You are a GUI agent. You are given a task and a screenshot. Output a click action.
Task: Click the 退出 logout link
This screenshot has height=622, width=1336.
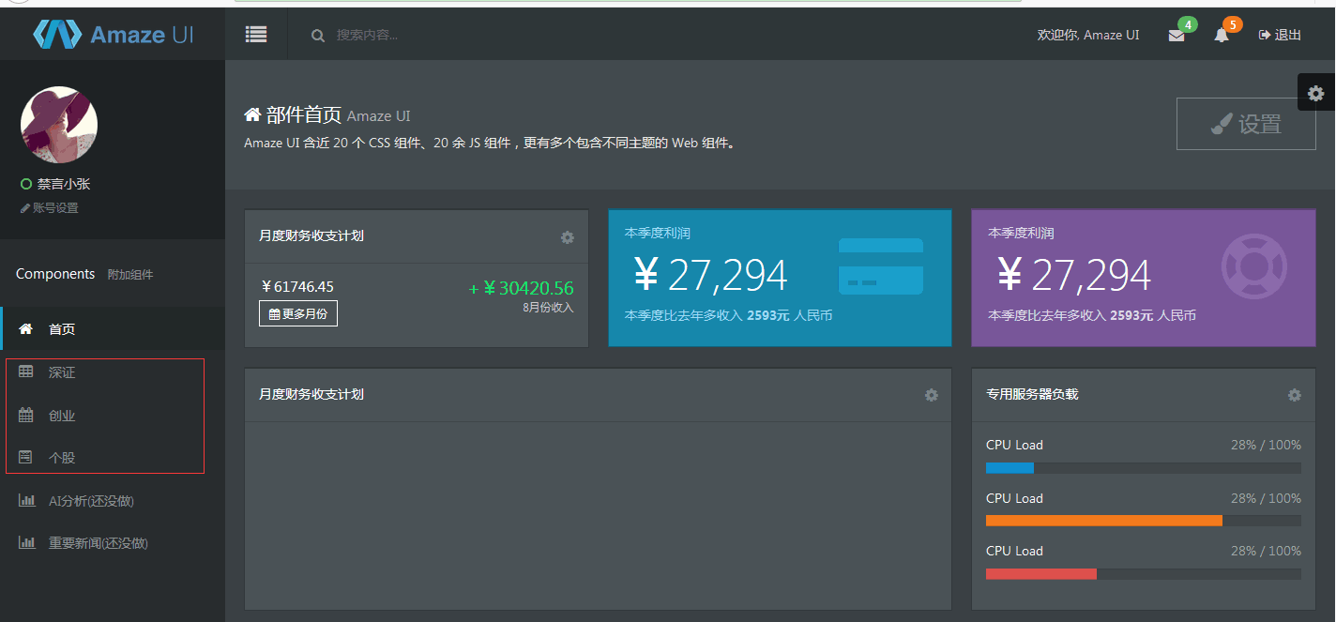pyautogui.click(x=1280, y=35)
